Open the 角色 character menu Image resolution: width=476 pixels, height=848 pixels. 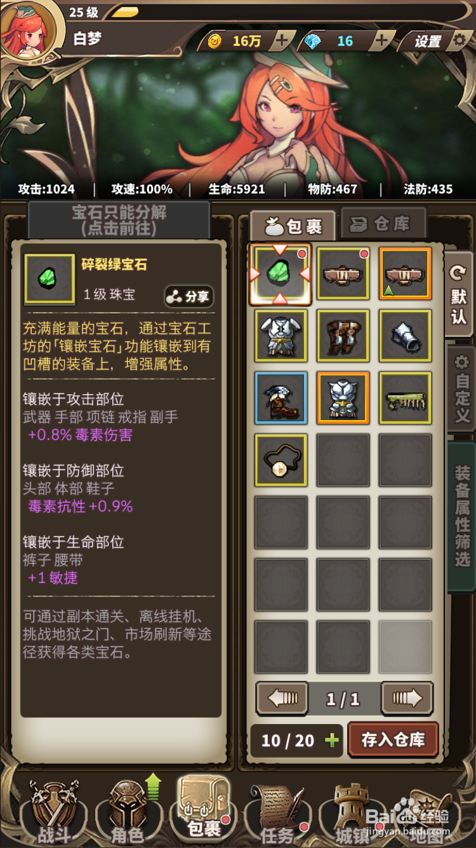click(x=126, y=810)
